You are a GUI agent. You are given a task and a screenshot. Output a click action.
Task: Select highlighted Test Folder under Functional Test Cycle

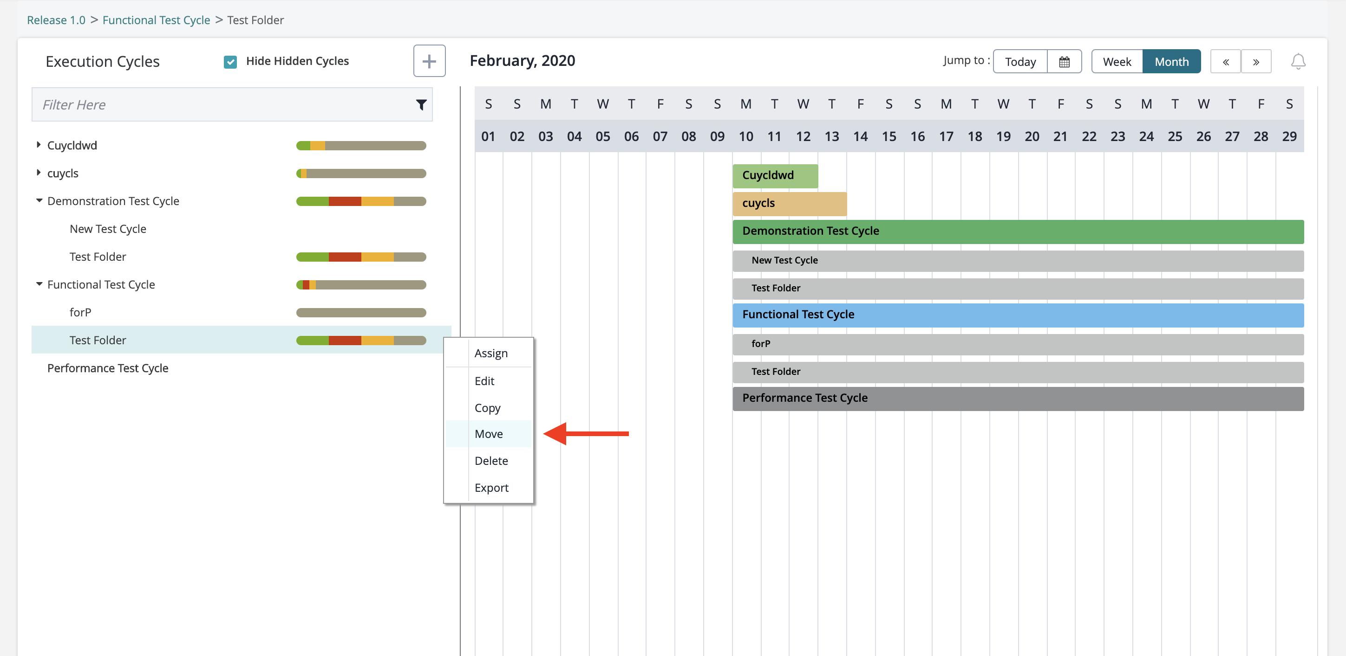[x=98, y=340]
